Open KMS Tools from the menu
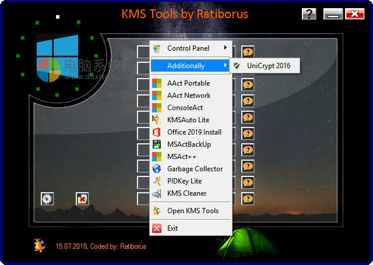This screenshot has width=373, height=265. [192, 210]
